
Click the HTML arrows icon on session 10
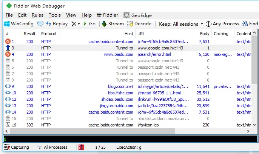pyautogui.click(x=8, y=92)
